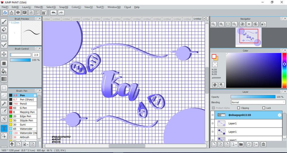The width and height of the screenshot is (287, 153).
Task: Switch to the last active Untitled tab
Action: click(197, 19)
